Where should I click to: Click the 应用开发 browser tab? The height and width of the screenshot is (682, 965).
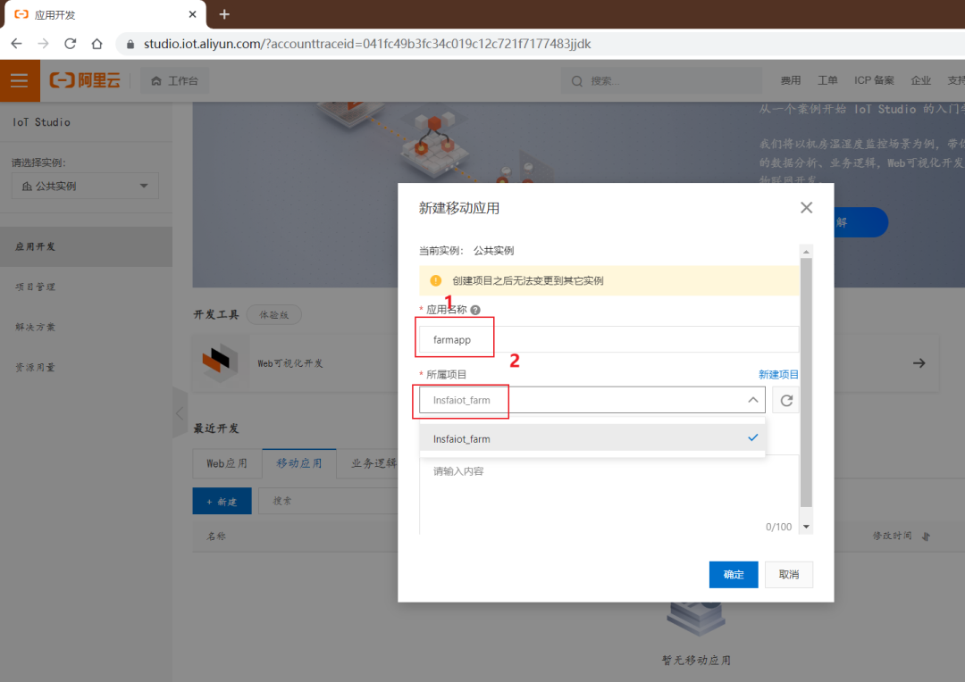pos(105,15)
